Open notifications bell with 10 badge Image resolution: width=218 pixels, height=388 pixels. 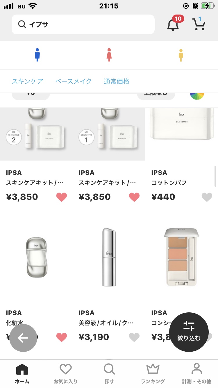coord(173,24)
